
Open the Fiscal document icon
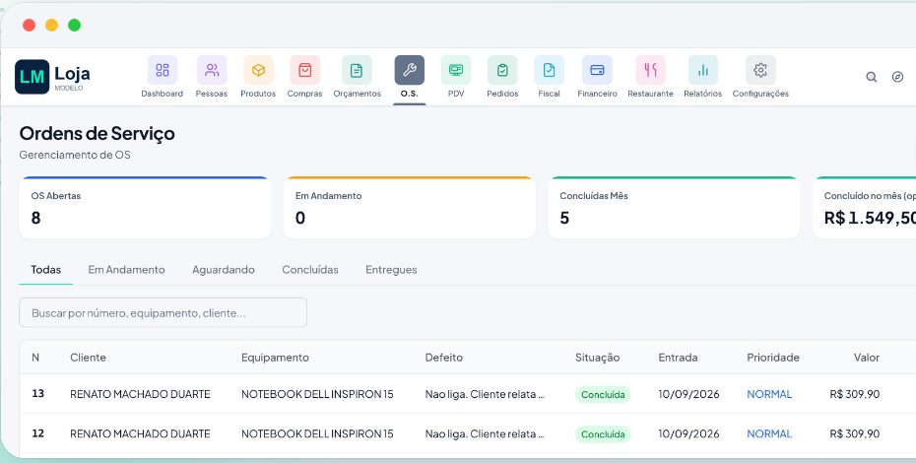pos(550,71)
